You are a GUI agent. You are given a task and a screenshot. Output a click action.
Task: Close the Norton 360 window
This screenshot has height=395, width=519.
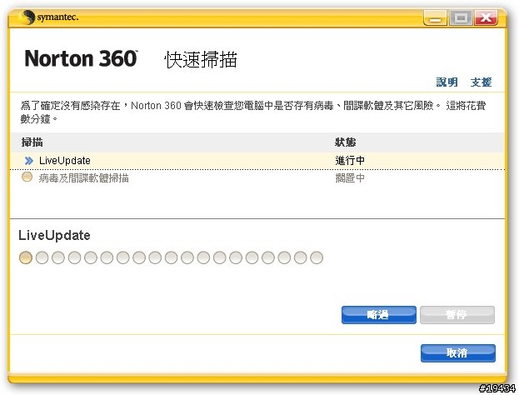[486, 17]
